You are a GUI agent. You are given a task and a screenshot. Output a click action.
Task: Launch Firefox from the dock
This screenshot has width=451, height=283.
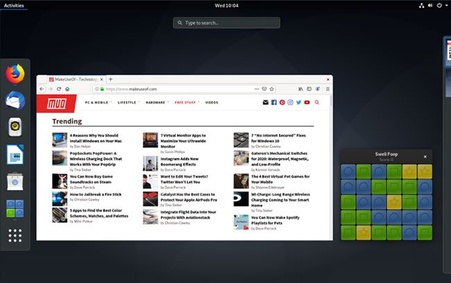click(15, 74)
